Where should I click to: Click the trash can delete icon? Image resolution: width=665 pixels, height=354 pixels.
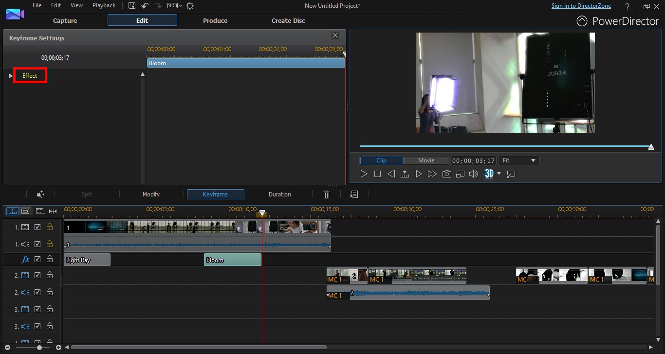click(x=327, y=194)
